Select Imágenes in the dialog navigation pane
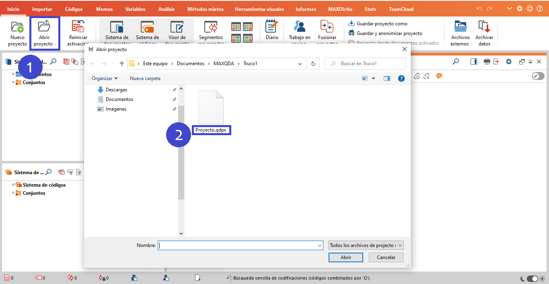The width and height of the screenshot is (549, 284). pyautogui.click(x=116, y=109)
